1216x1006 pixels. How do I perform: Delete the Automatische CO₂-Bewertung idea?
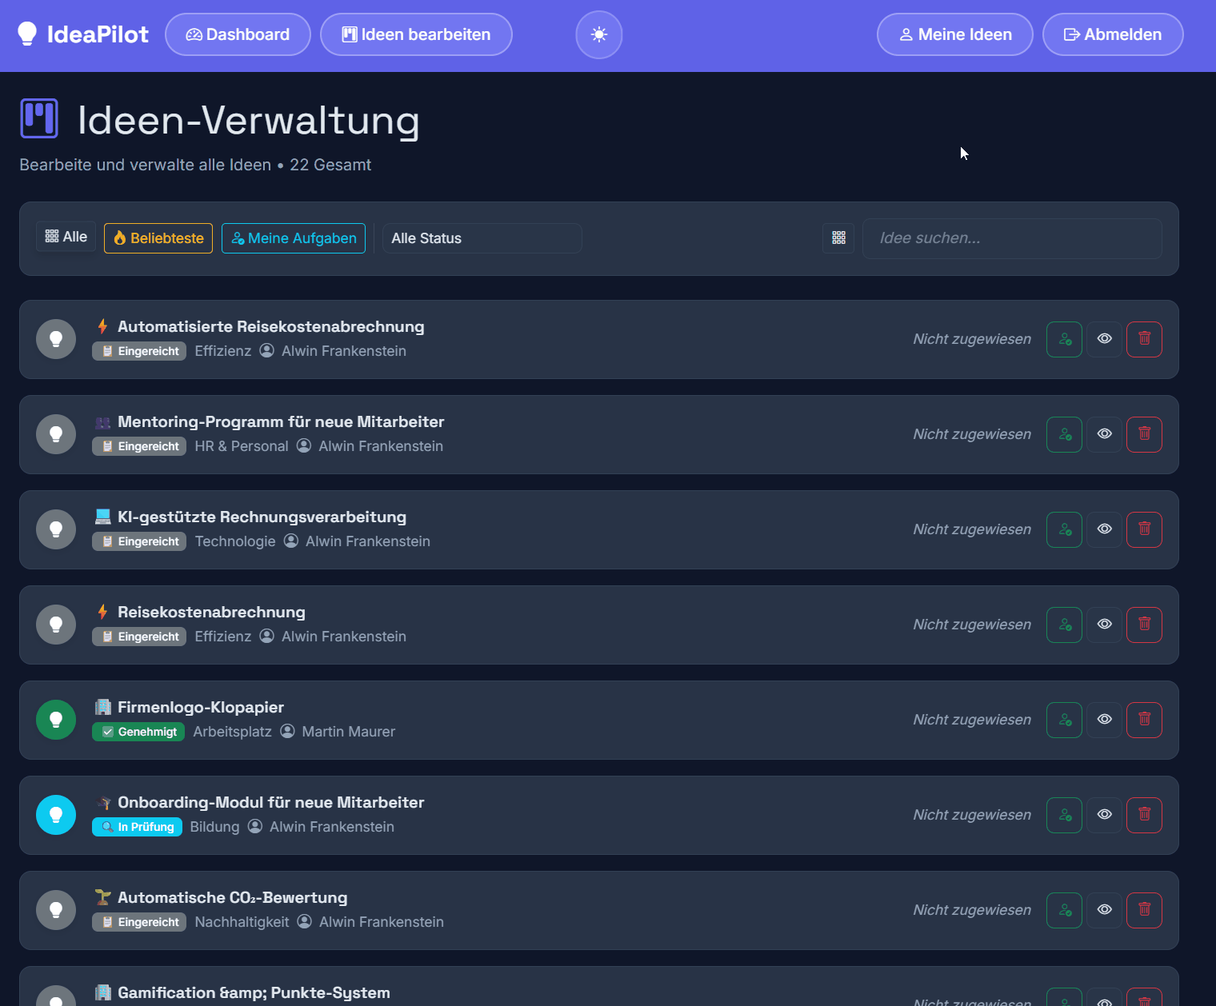(1144, 910)
